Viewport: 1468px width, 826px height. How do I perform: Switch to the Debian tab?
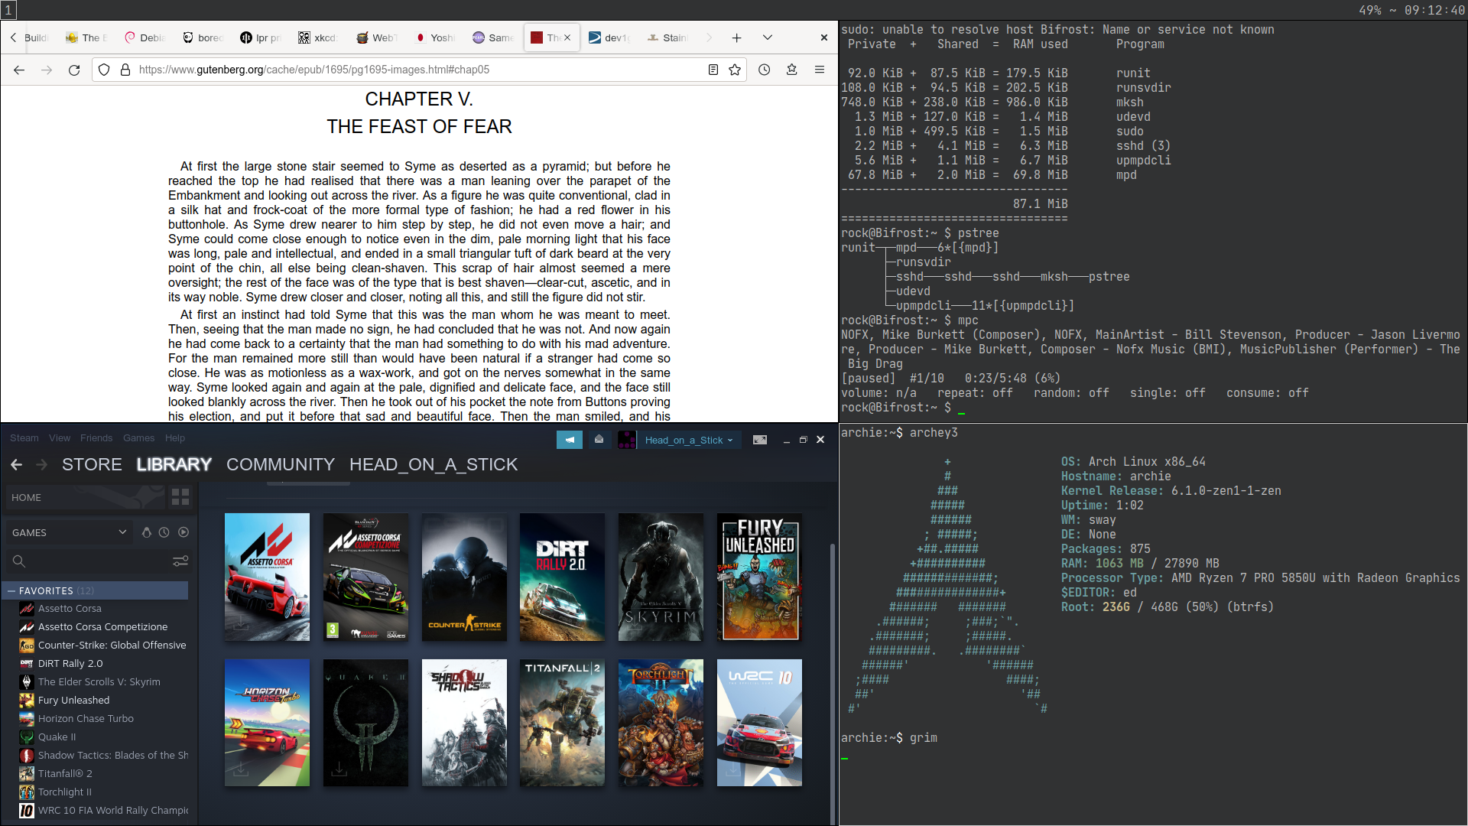point(145,37)
